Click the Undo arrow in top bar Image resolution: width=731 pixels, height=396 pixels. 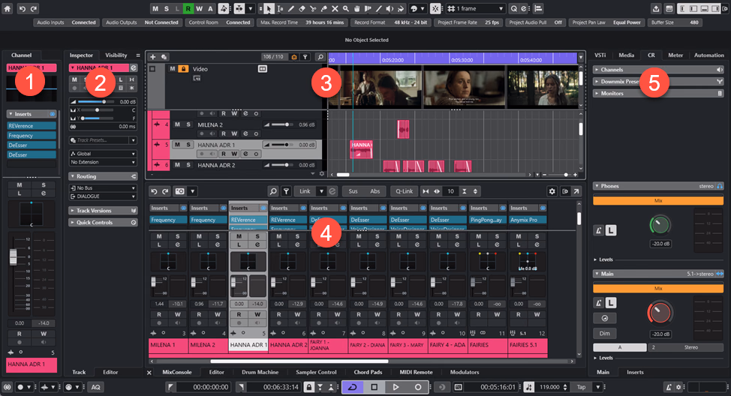point(22,8)
